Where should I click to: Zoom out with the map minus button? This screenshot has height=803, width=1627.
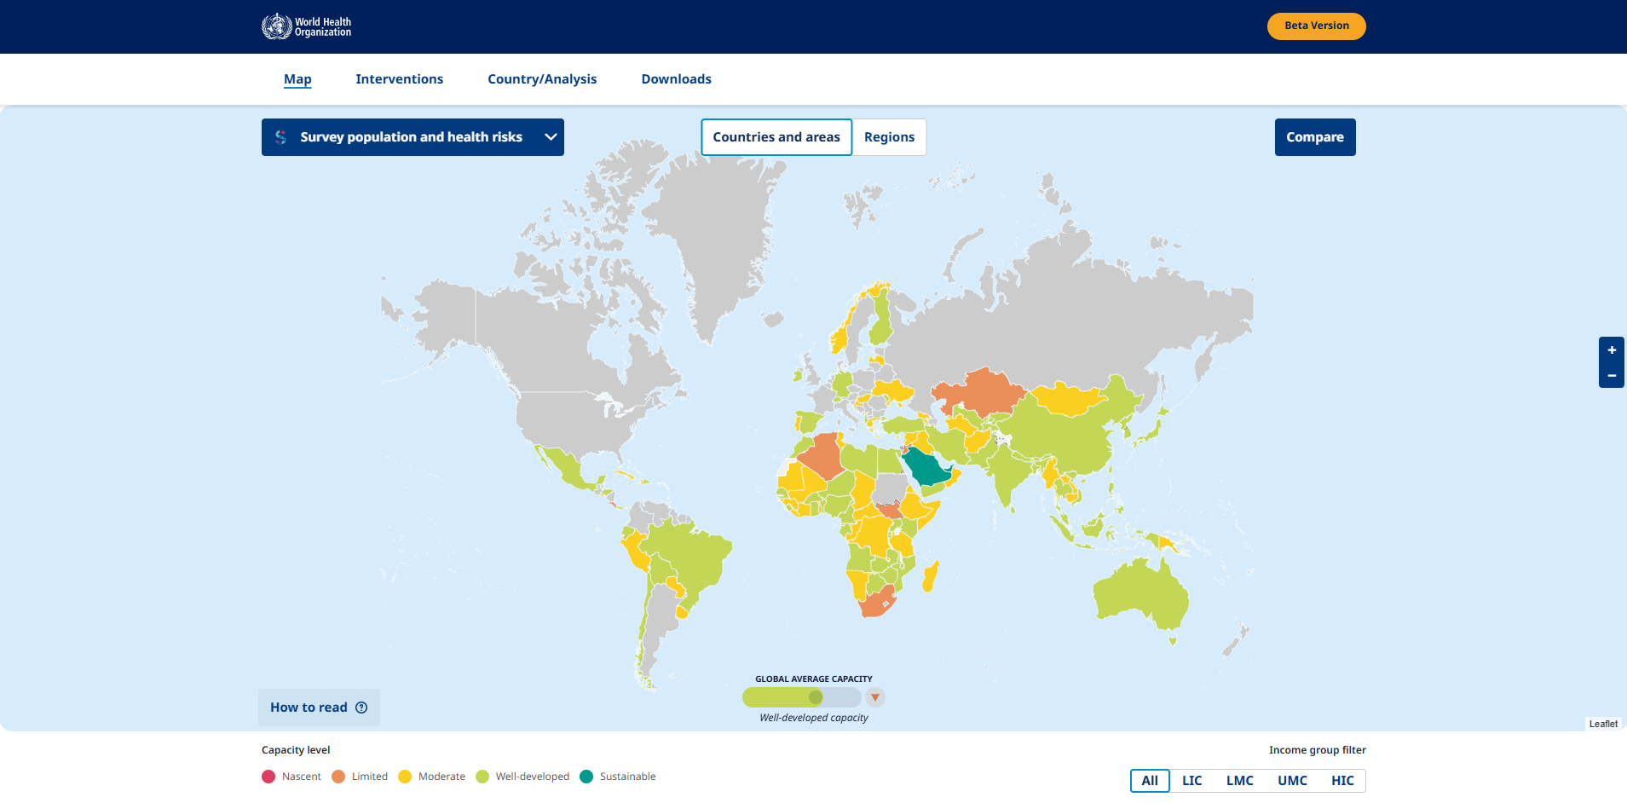(1611, 375)
